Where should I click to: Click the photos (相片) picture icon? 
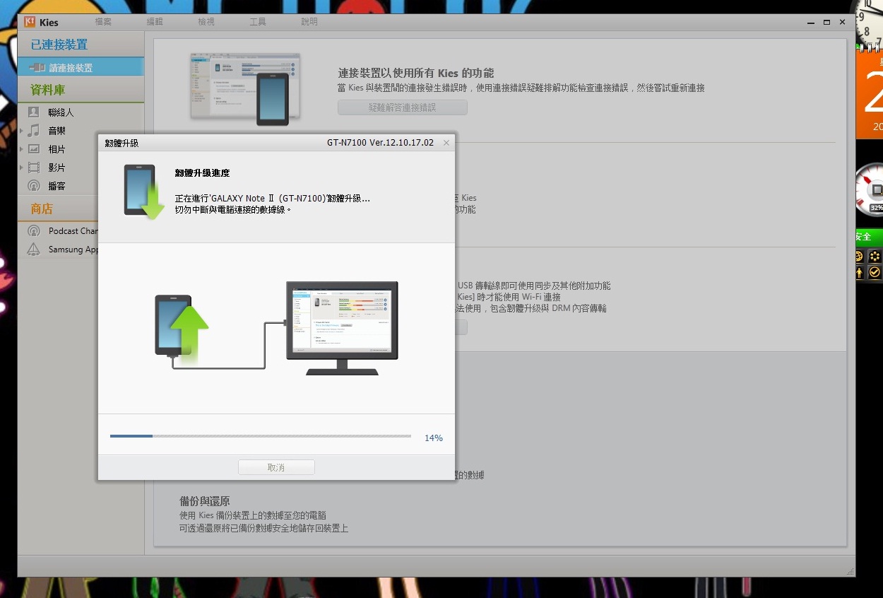coord(33,149)
